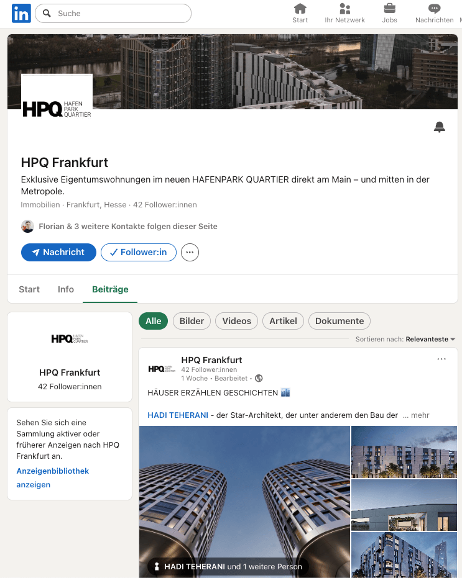The height and width of the screenshot is (578, 462).
Task: Open the LinkedIn home logo
Action: 21,13
